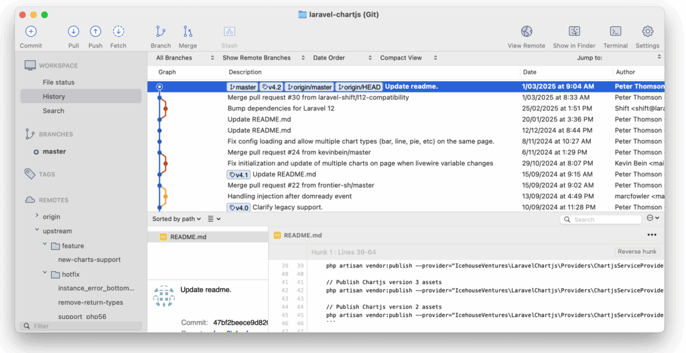Select 'Fix initialization and update of multiple charts' commit
Image resolution: width=686 pixels, height=353 pixels.
(x=405, y=163)
